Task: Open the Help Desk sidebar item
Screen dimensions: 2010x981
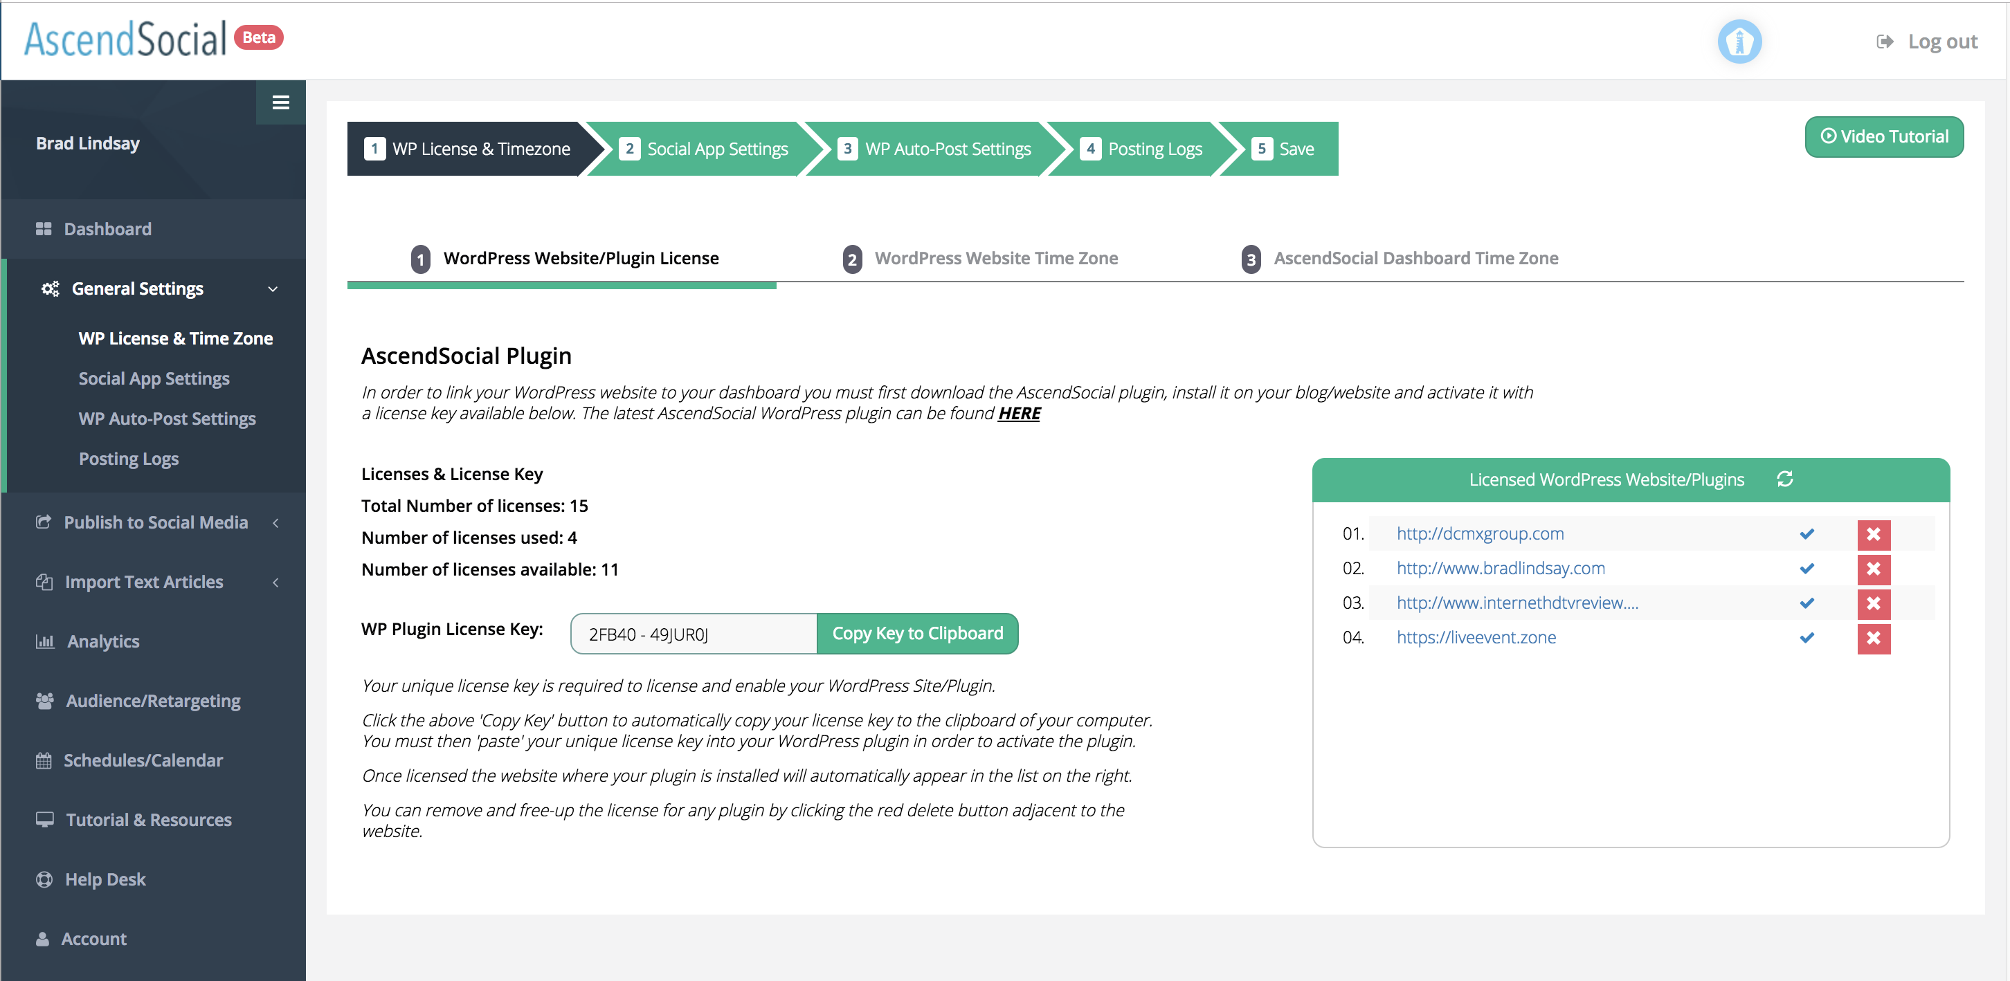Action: pyautogui.click(x=105, y=879)
